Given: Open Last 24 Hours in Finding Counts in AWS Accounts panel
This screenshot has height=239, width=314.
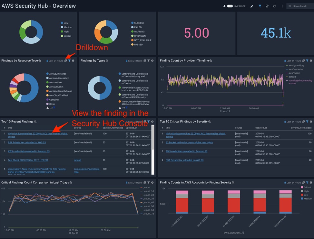Looking at the screenshot, I should (x=293, y=183).
